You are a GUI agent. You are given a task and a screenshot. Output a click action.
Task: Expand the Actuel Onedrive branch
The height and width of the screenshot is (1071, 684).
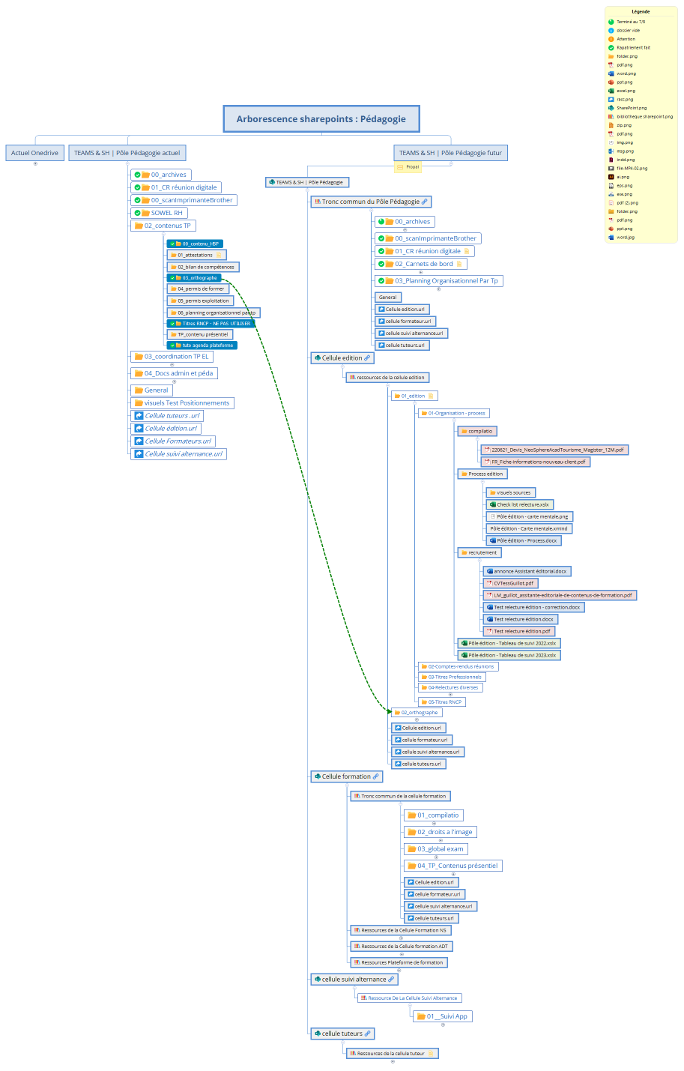point(35,163)
